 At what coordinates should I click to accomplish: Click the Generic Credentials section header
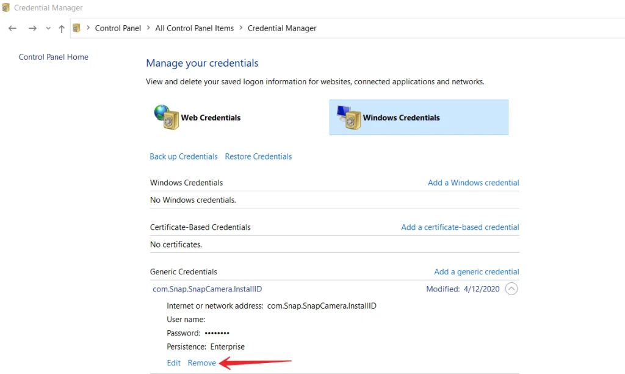pyautogui.click(x=183, y=272)
